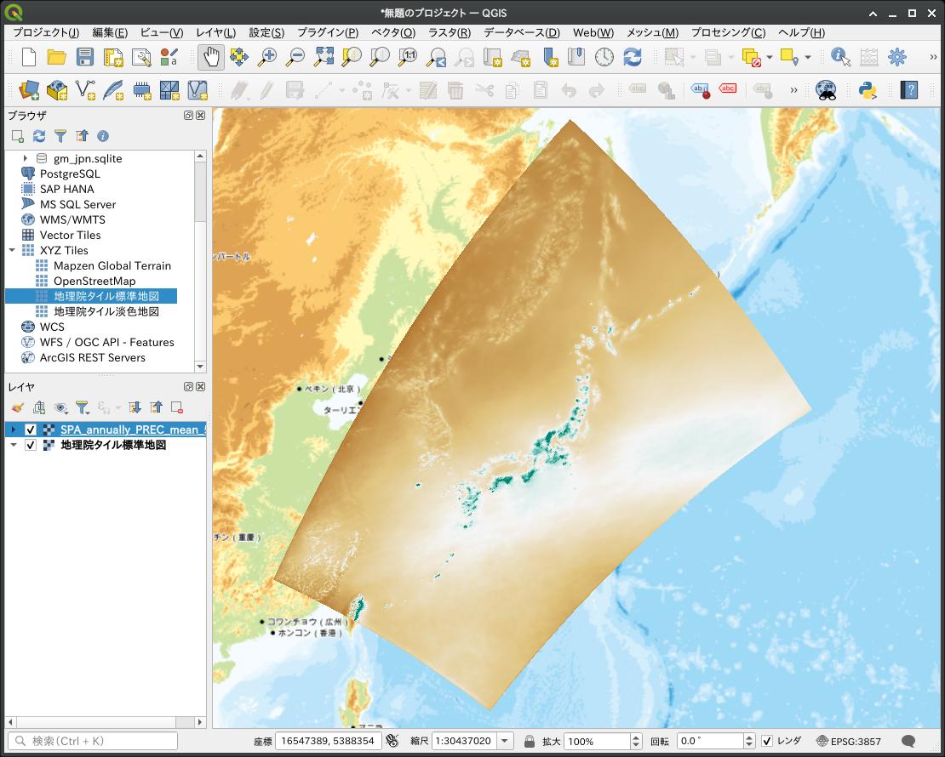
Task: Zoom to native resolution 1:1 icon
Action: (x=408, y=57)
